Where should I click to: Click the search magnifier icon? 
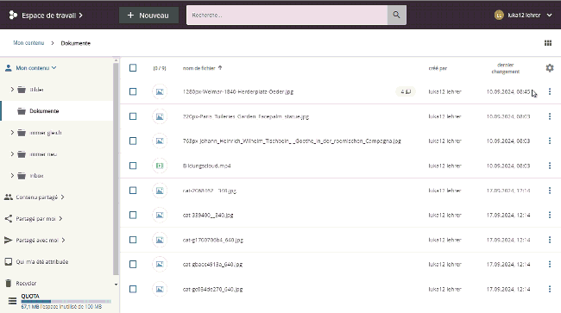(396, 15)
